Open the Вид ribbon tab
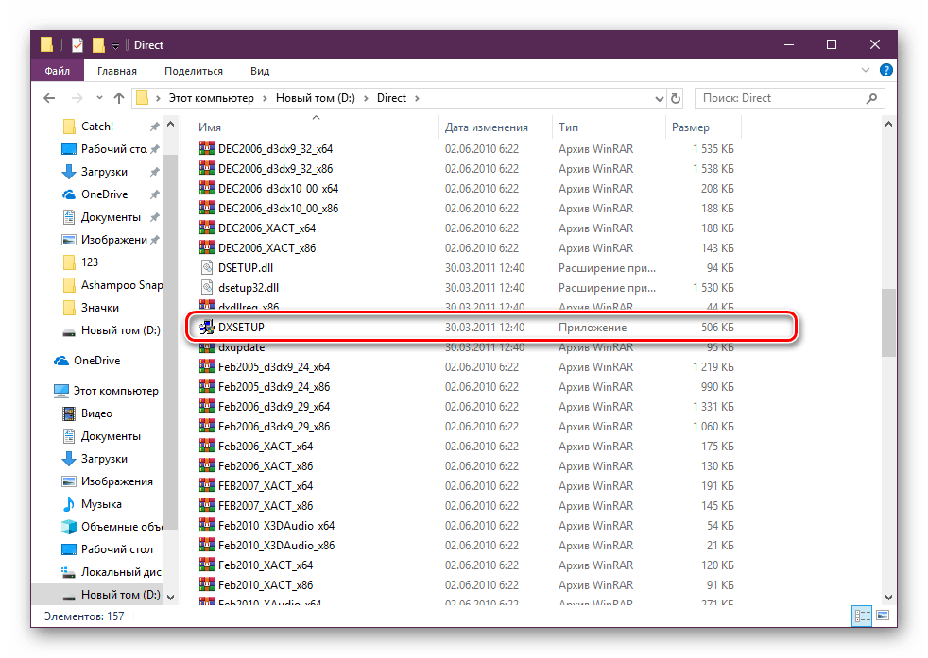The height and width of the screenshot is (658, 928). 260,71
